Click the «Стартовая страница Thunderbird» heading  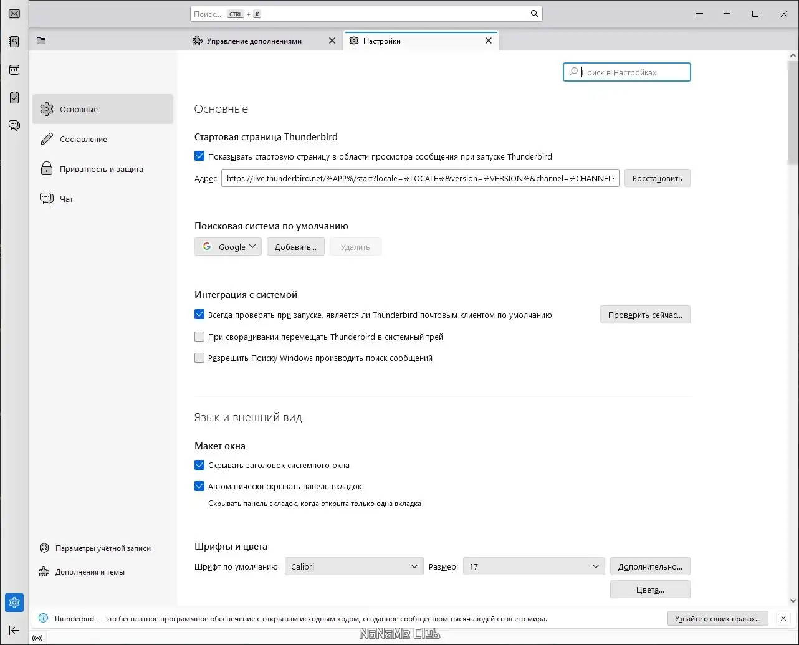click(x=266, y=136)
